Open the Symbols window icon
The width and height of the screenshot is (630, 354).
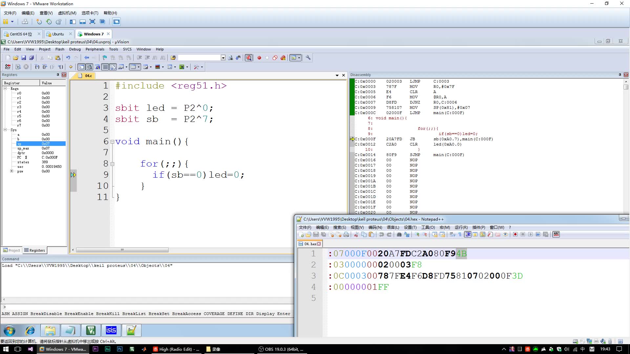point(97,67)
